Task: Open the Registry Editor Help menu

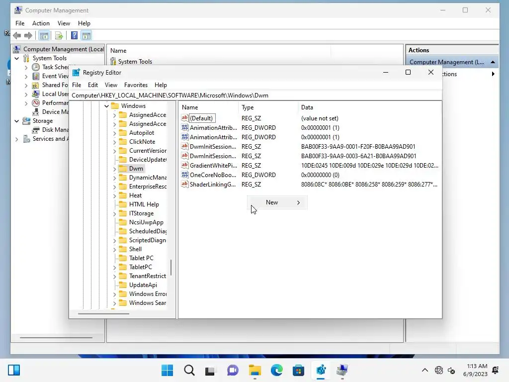Action: point(161,85)
